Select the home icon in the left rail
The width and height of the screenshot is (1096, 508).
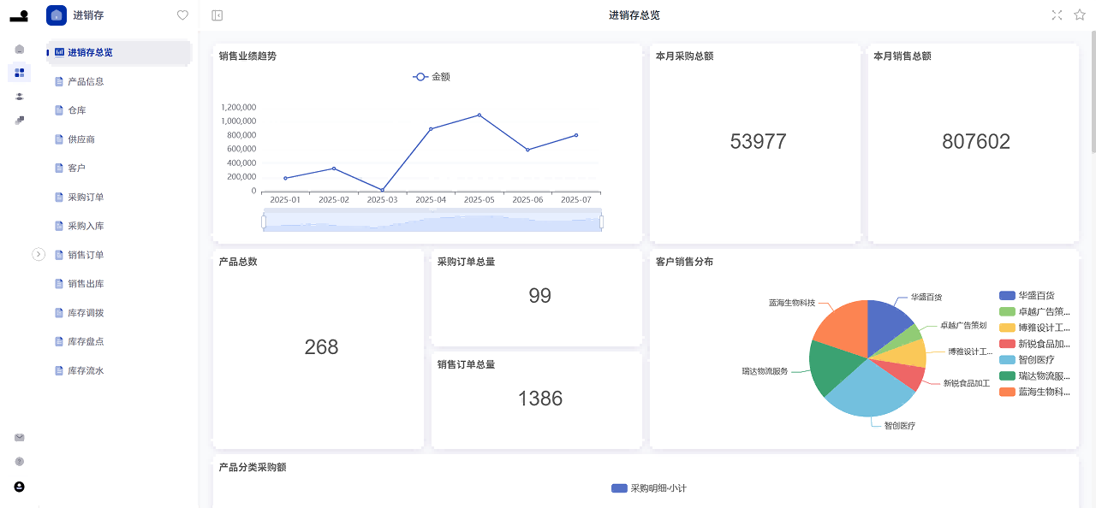pyautogui.click(x=19, y=49)
